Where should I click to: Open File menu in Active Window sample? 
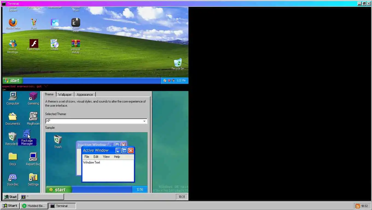pos(87,157)
